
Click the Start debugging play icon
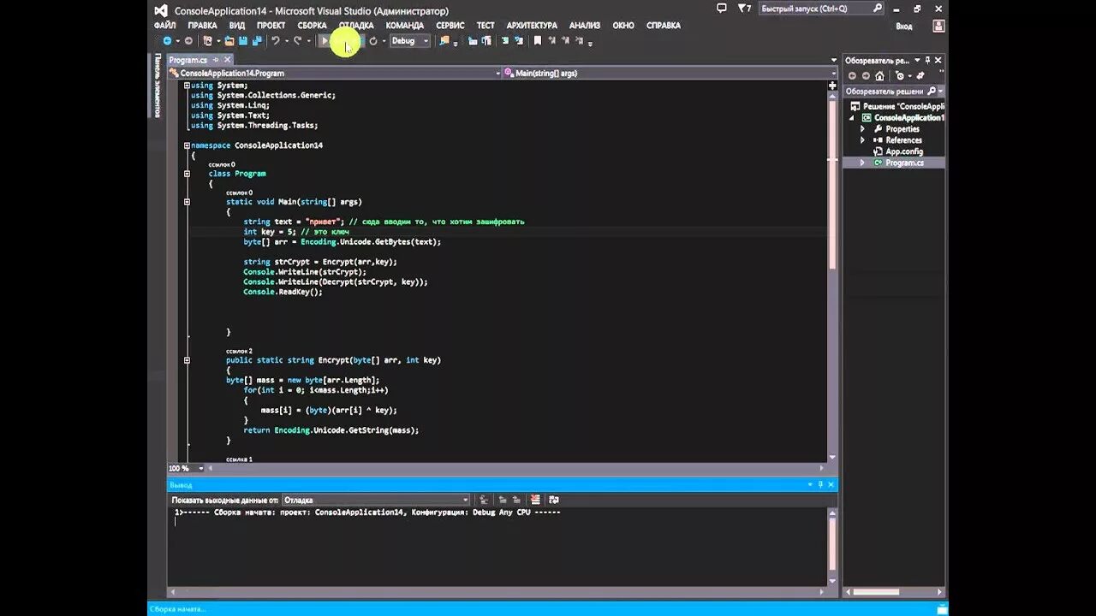pos(325,41)
